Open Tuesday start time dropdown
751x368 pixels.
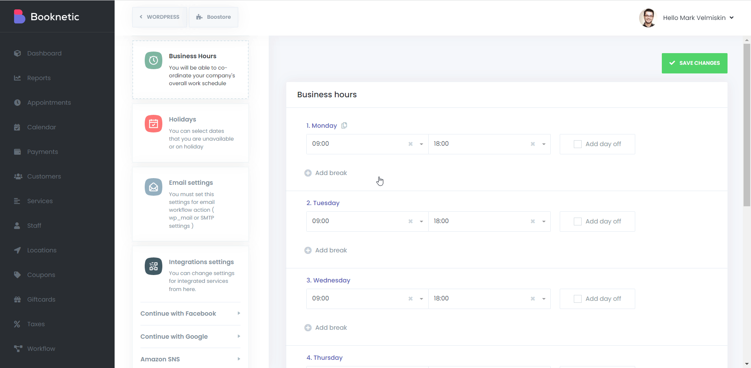tap(421, 222)
